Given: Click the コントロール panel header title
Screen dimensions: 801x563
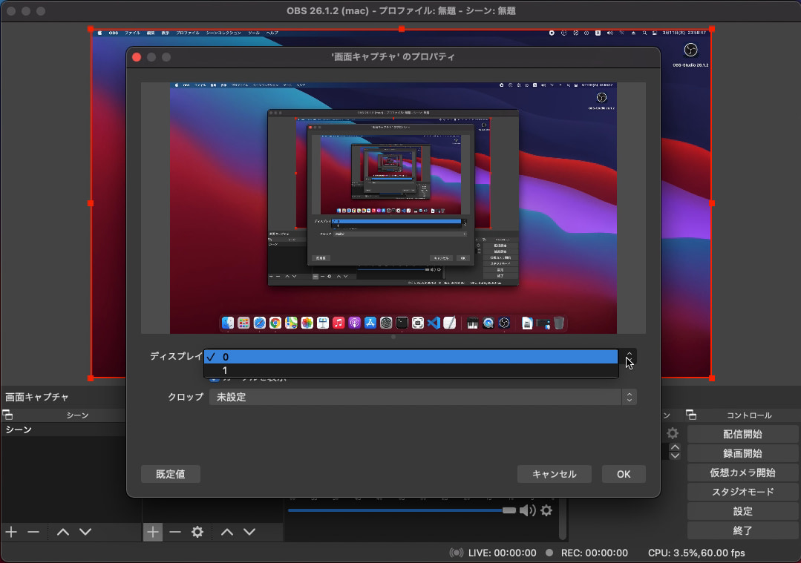Looking at the screenshot, I should [x=749, y=415].
